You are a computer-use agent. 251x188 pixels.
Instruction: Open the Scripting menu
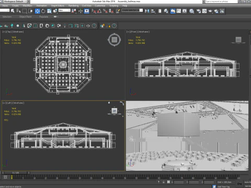113,6
